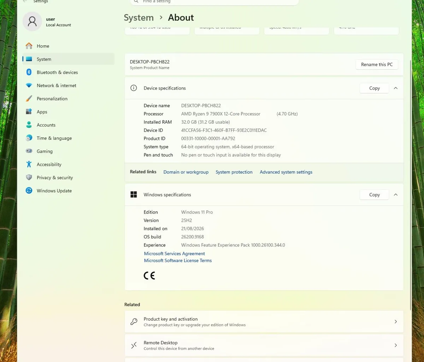Click the Accounts person icon
The width and height of the screenshot is (424, 362).
(x=29, y=125)
